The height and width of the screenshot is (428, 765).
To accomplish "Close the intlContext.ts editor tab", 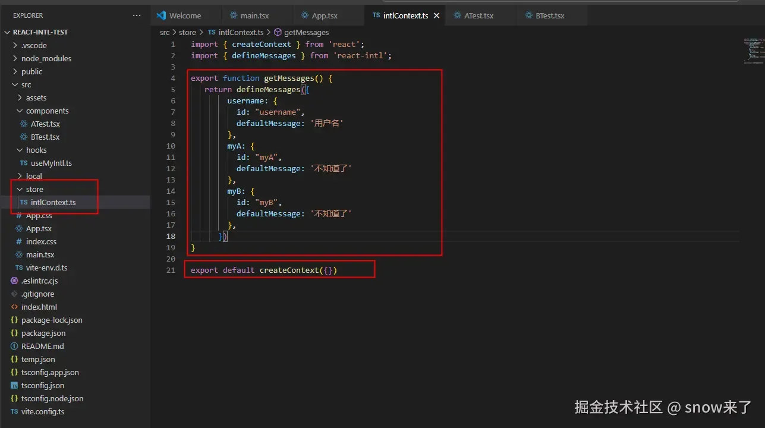I will click(436, 15).
